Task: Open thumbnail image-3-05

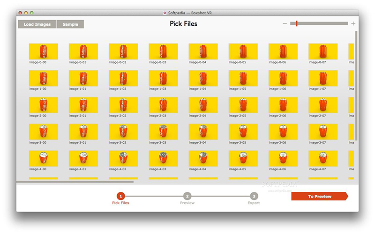Action: [243, 132]
